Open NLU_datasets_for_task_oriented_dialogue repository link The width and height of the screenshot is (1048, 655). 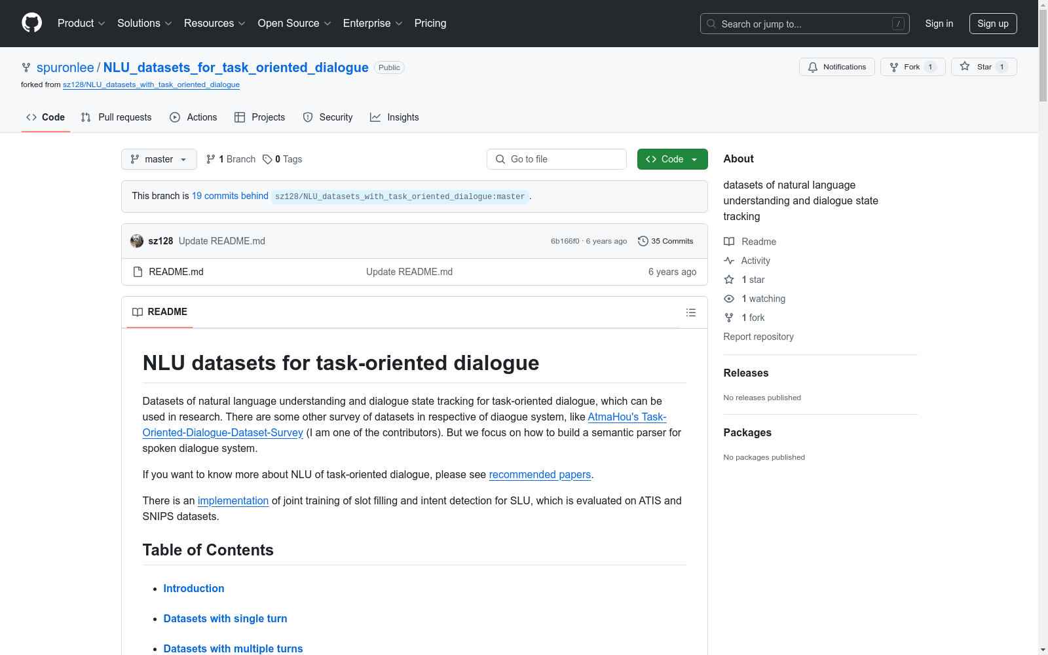point(236,67)
